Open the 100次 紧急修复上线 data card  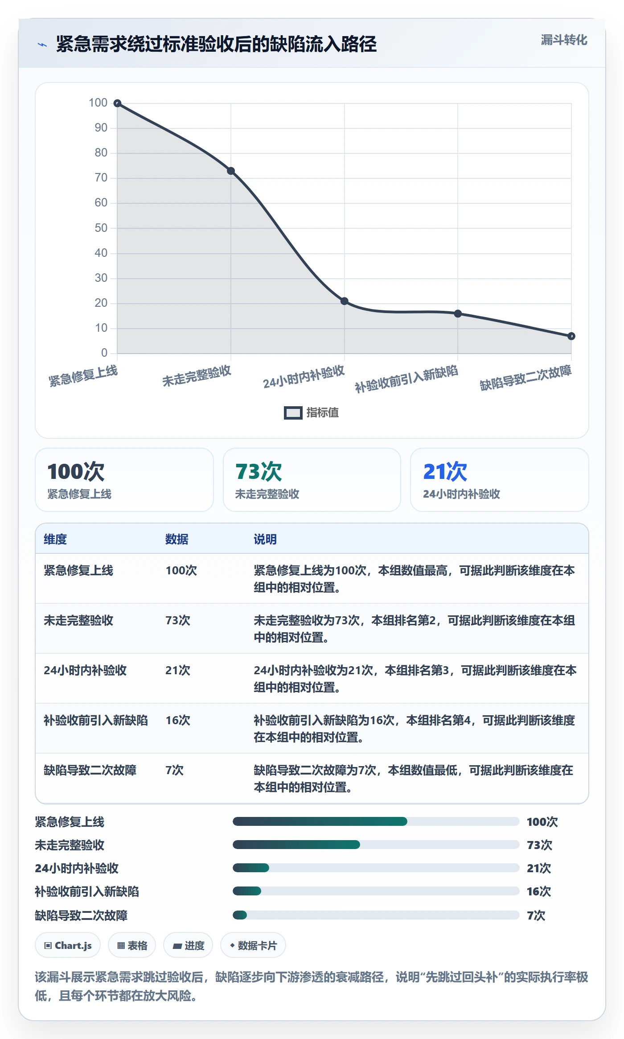pos(124,480)
